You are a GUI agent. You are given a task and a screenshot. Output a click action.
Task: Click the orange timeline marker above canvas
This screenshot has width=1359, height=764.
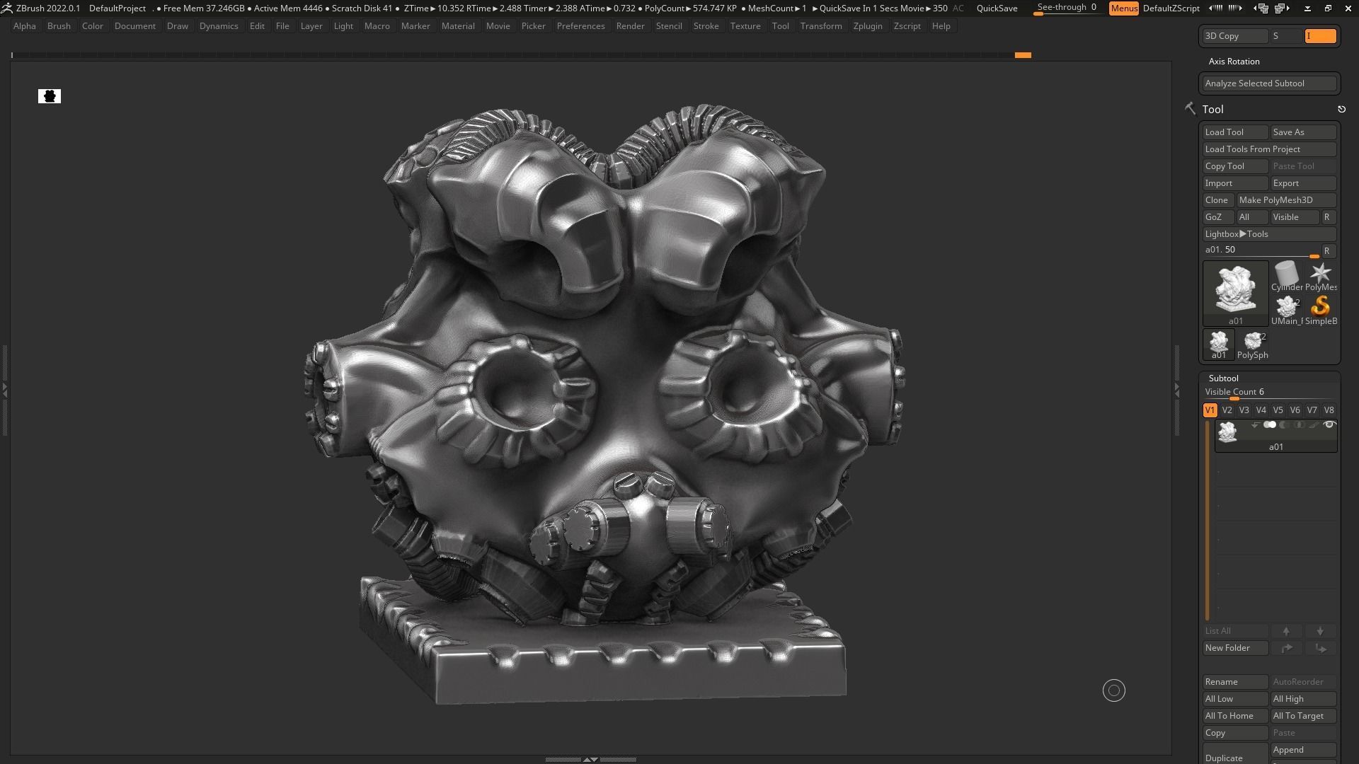point(1023,55)
